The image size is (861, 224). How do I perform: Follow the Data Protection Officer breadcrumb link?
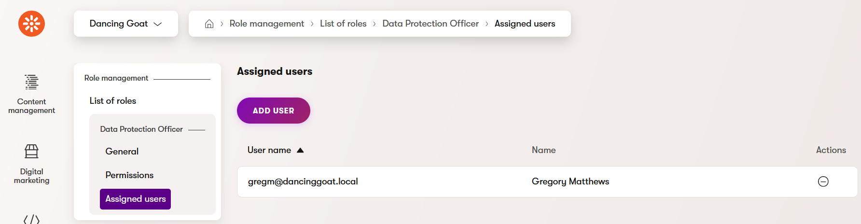click(x=430, y=24)
